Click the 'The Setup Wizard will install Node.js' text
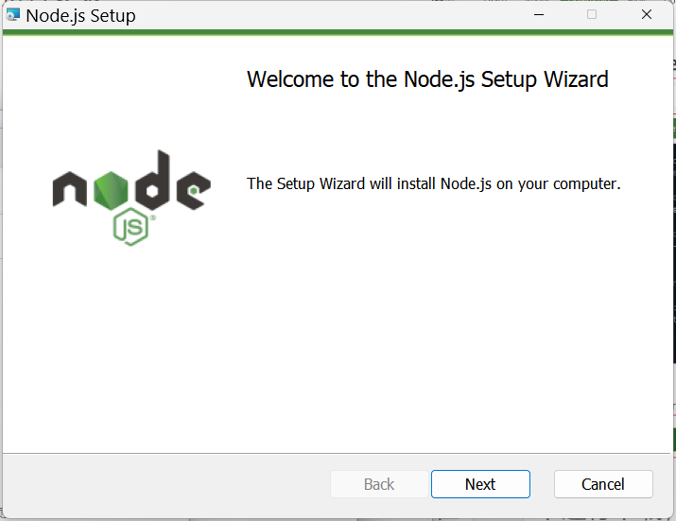This screenshot has height=521, width=676. [x=433, y=183]
